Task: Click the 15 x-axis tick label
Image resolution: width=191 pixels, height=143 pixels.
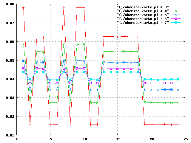Action: coord(118,139)
